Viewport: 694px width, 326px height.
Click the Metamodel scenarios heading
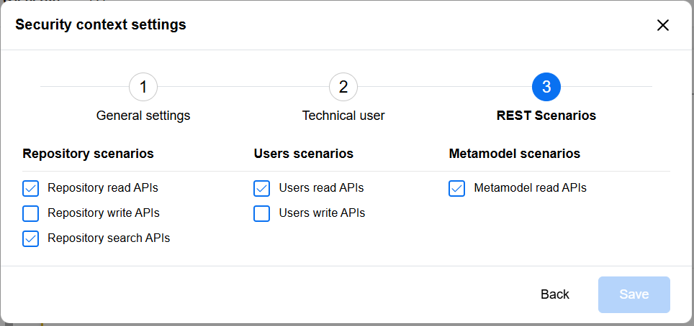point(514,153)
